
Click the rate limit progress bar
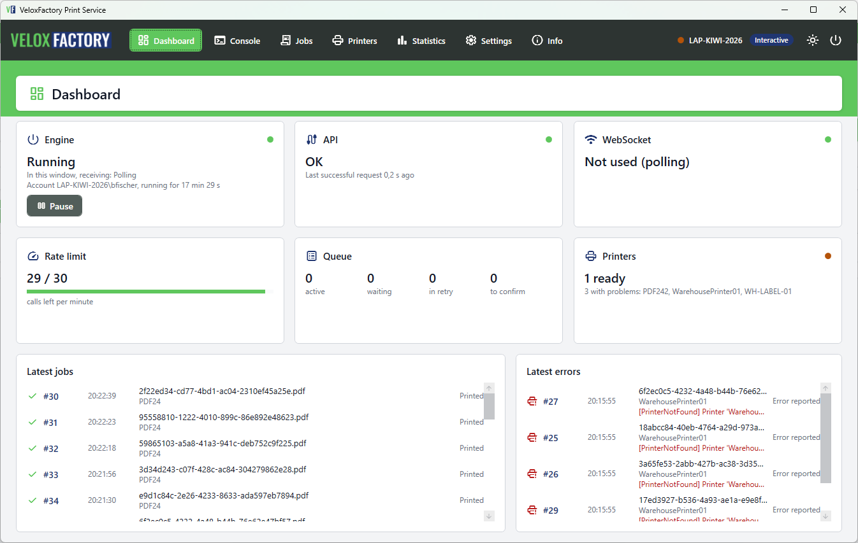[150, 292]
